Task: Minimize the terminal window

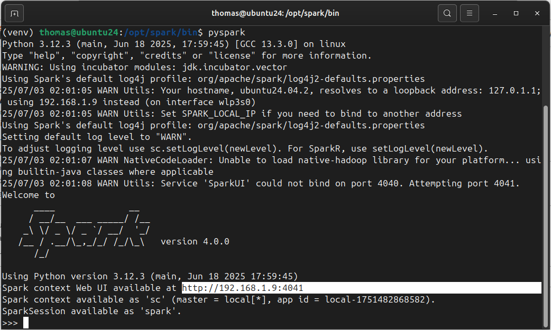Action: [x=495, y=13]
